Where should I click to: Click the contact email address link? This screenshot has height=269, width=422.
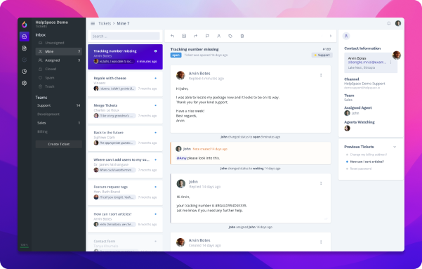367,63
